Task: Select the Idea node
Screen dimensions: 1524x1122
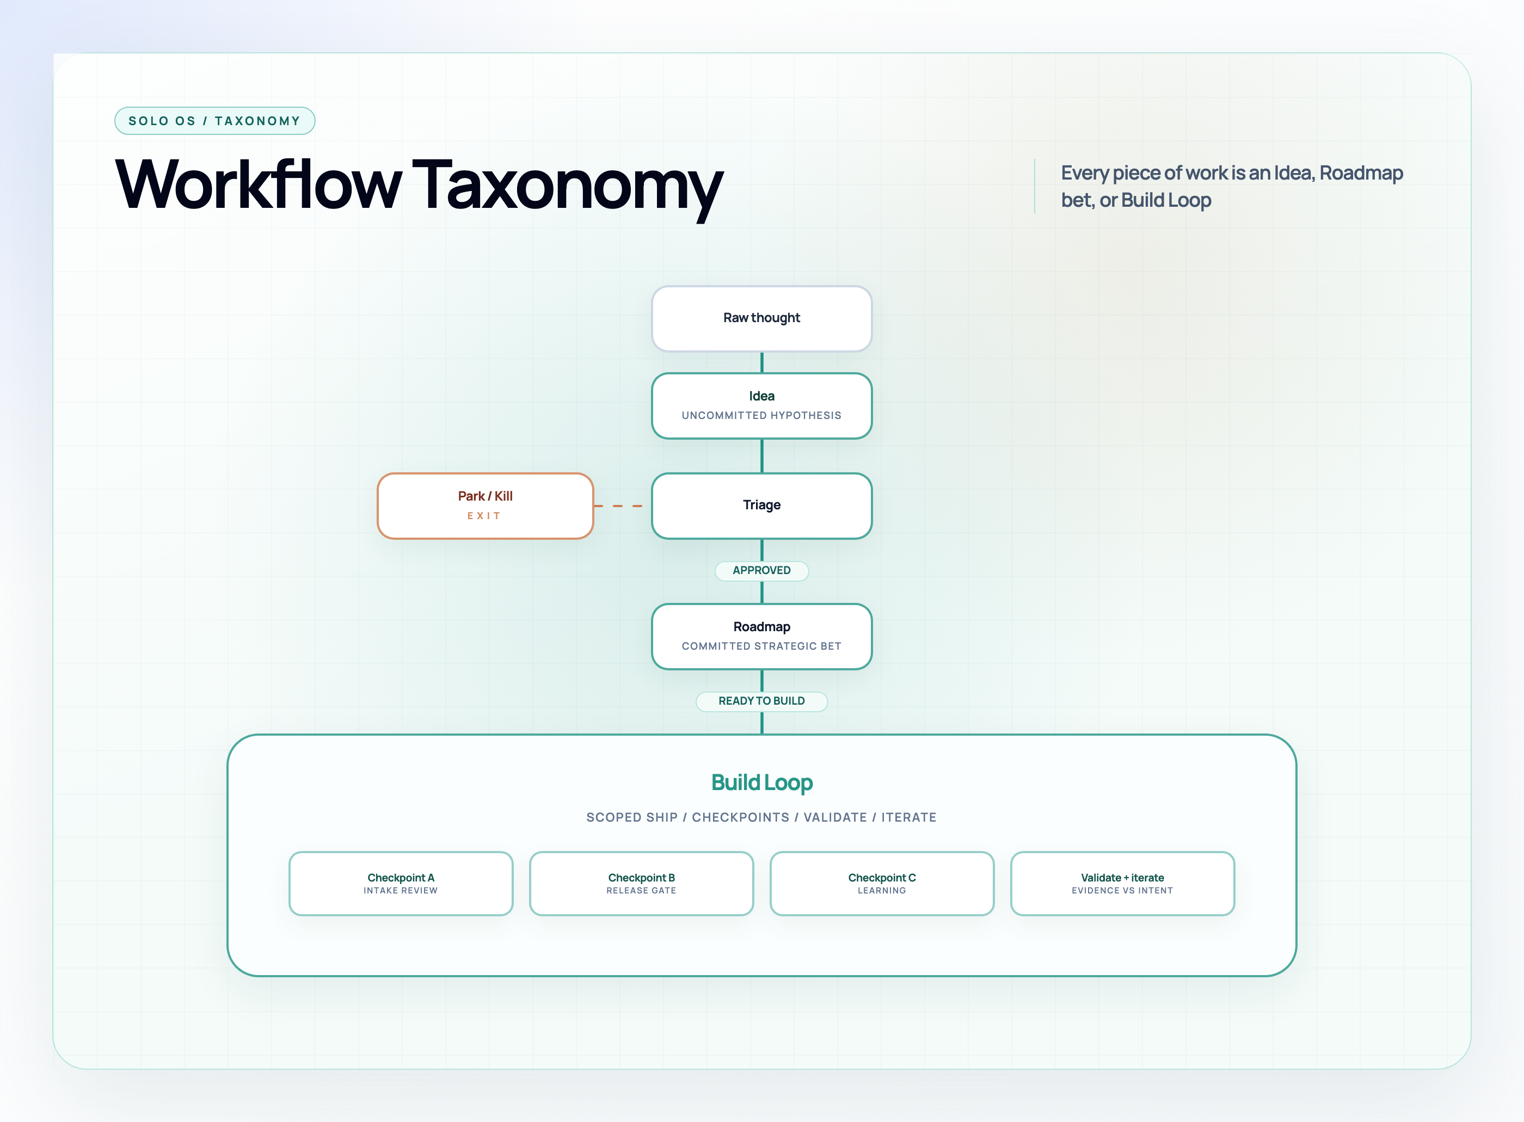Action: coord(761,405)
